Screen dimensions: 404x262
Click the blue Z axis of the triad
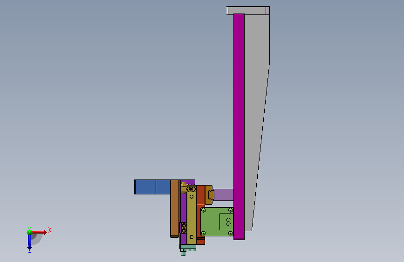coord(30,242)
